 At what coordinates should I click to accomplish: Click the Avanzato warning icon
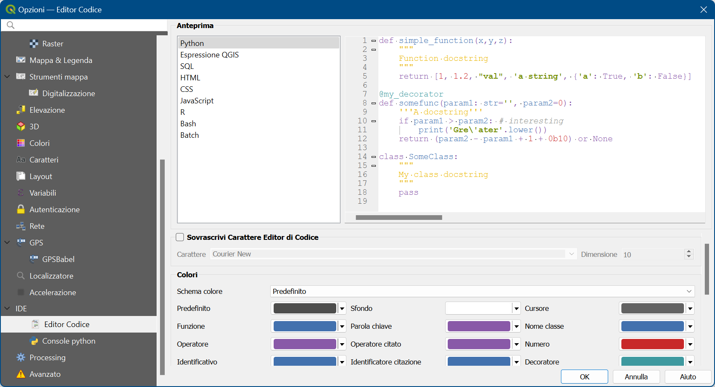coord(21,374)
